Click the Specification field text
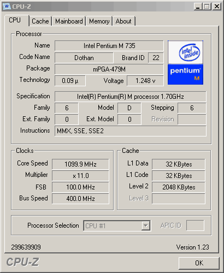This screenshot has height=273, width=224. [131, 97]
